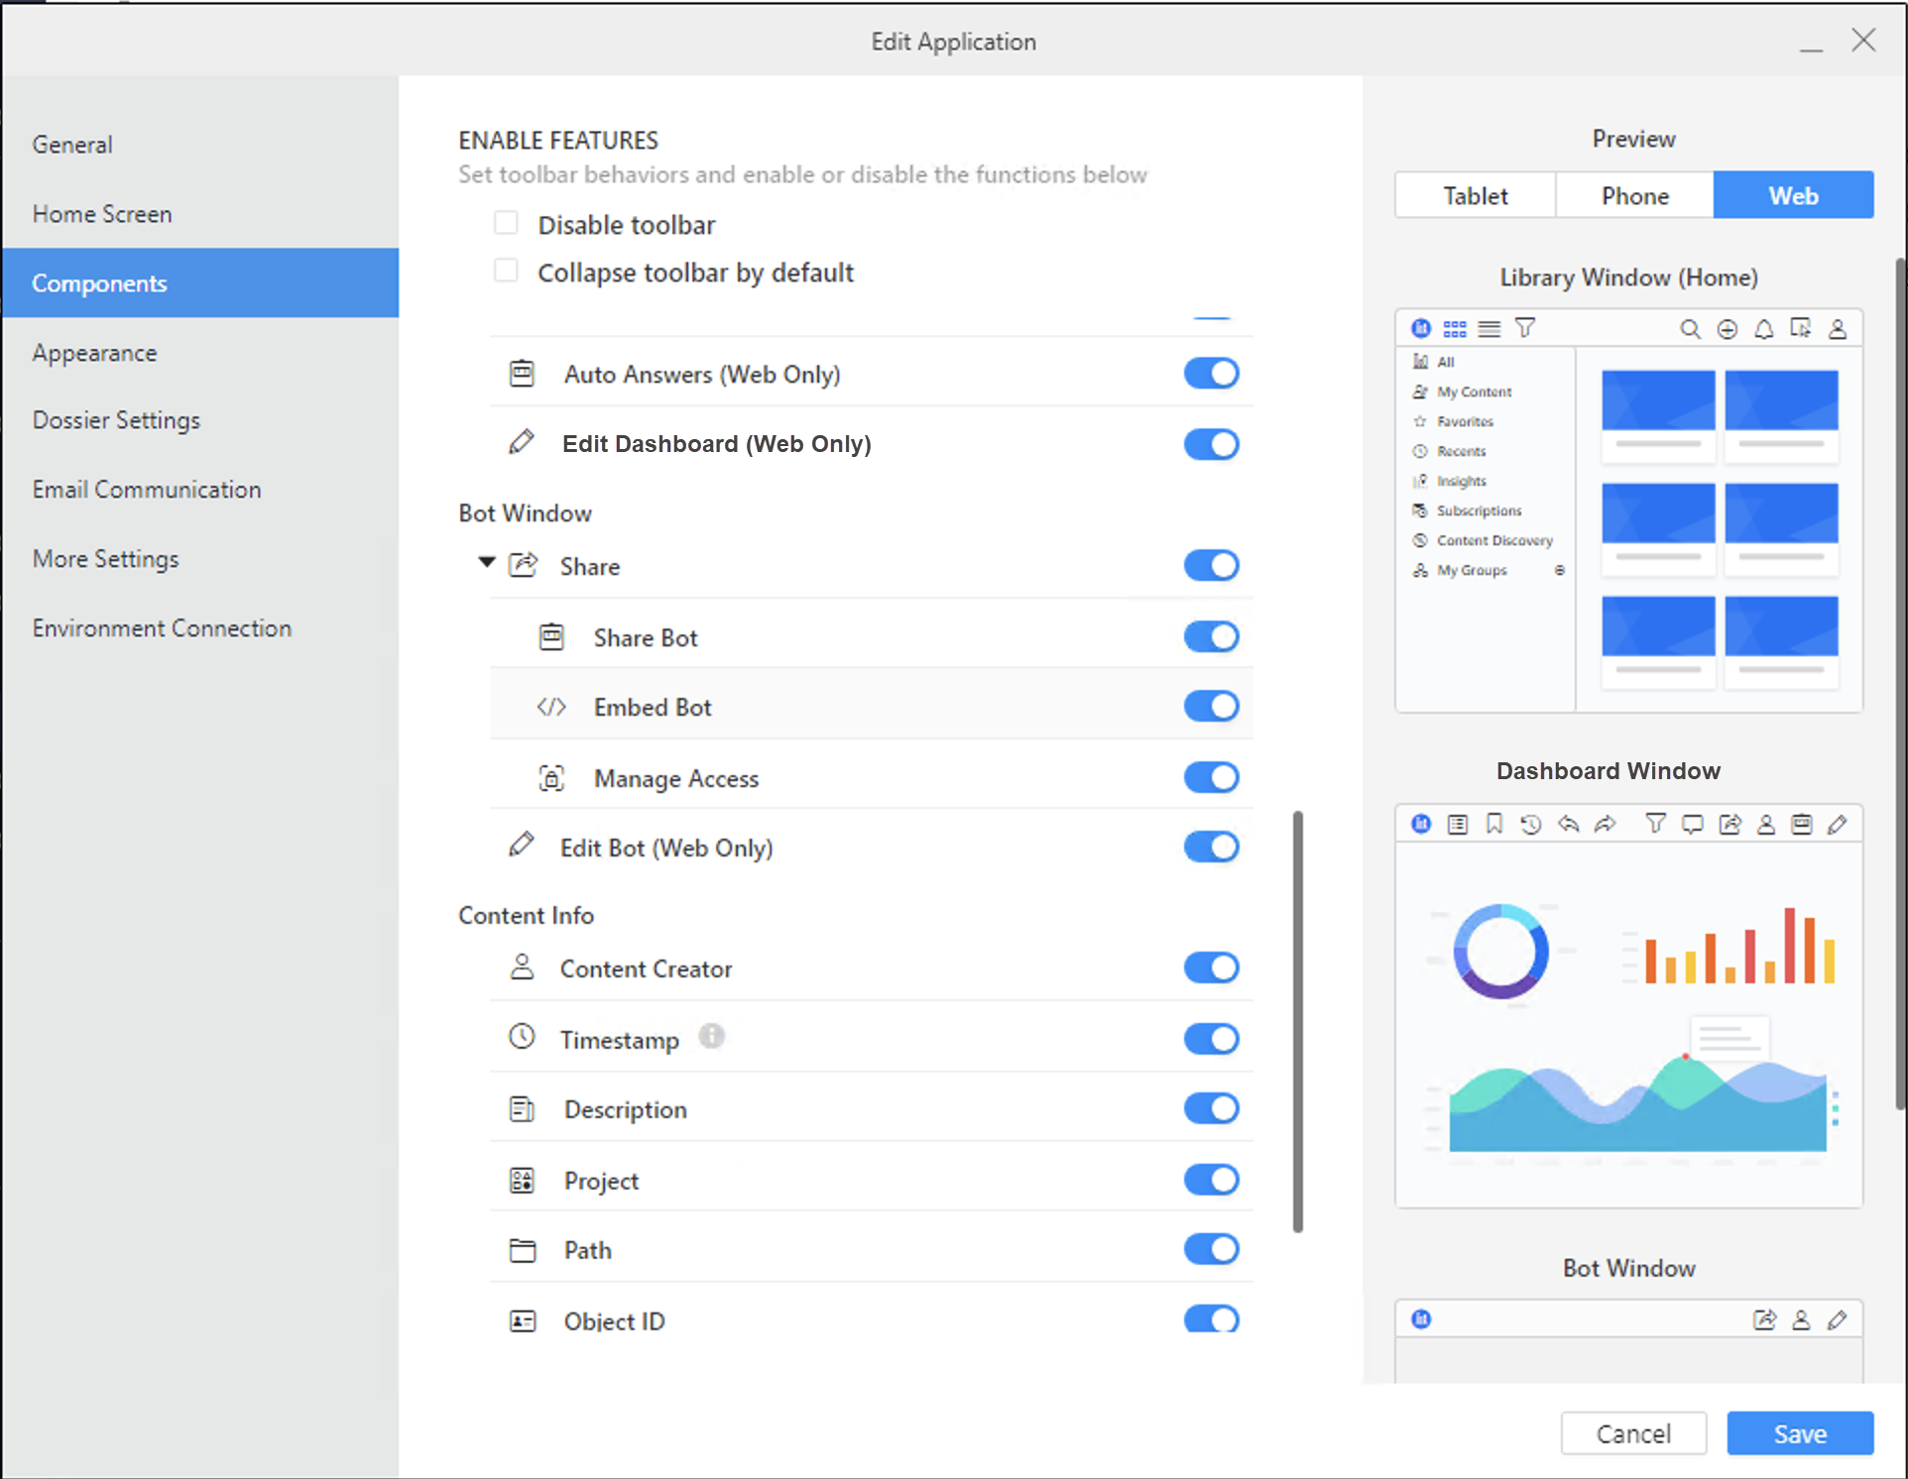This screenshot has width=1908, height=1479.
Task: Switch preview to the Phone tab
Action: pyautogui.click(x=1634, y=195)
